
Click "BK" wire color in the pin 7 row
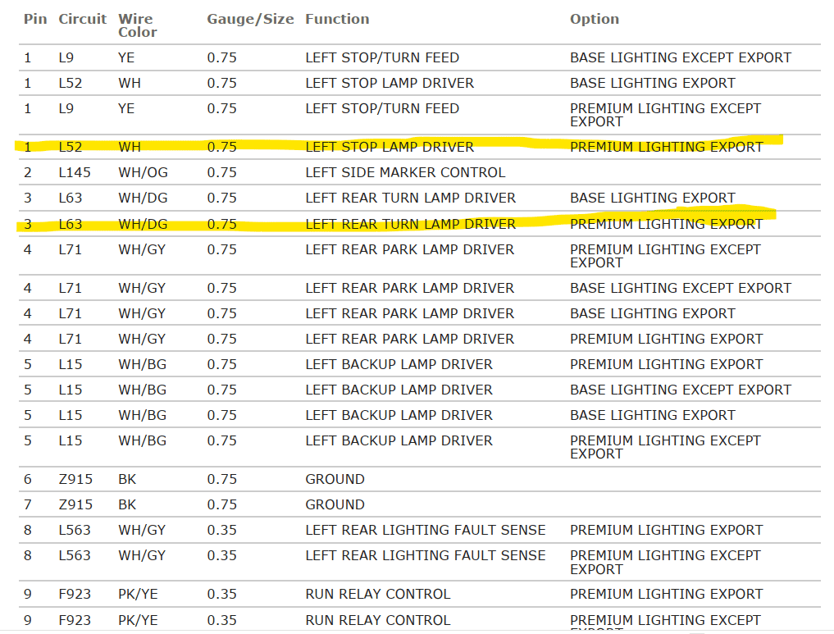pyautogui.click(x=127, y=504)
